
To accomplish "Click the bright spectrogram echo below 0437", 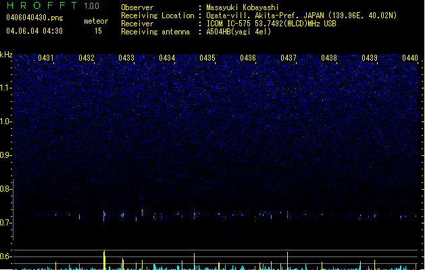I will pyautogui.click(x=288, y=214).
